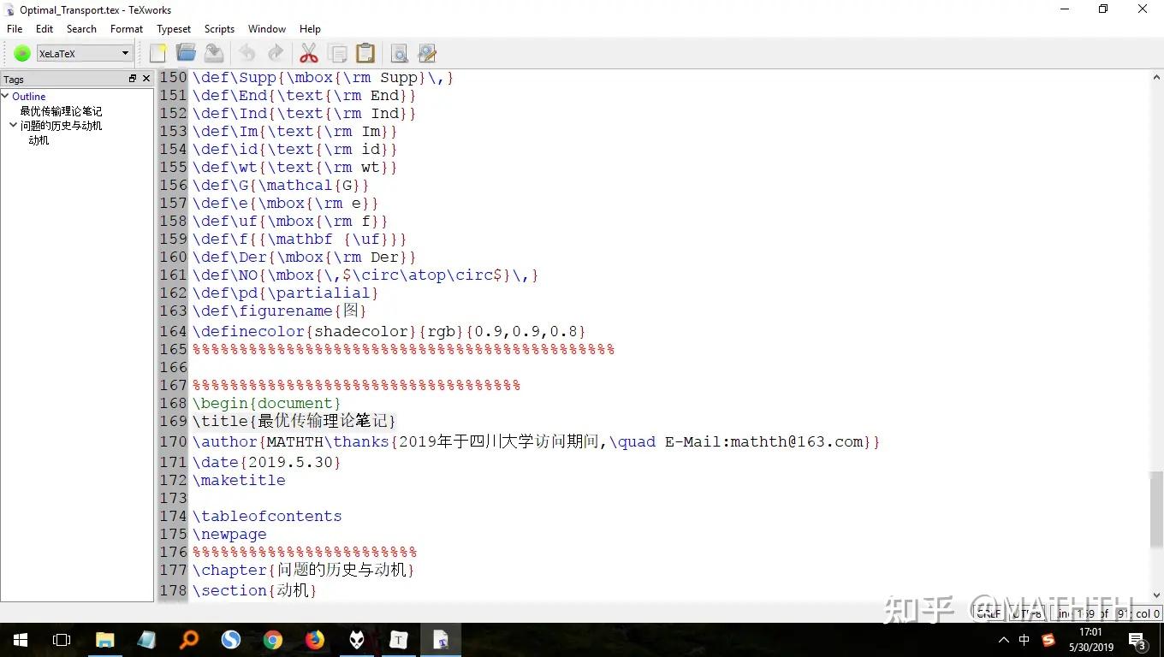Paste from the clipboard icon

365,53
